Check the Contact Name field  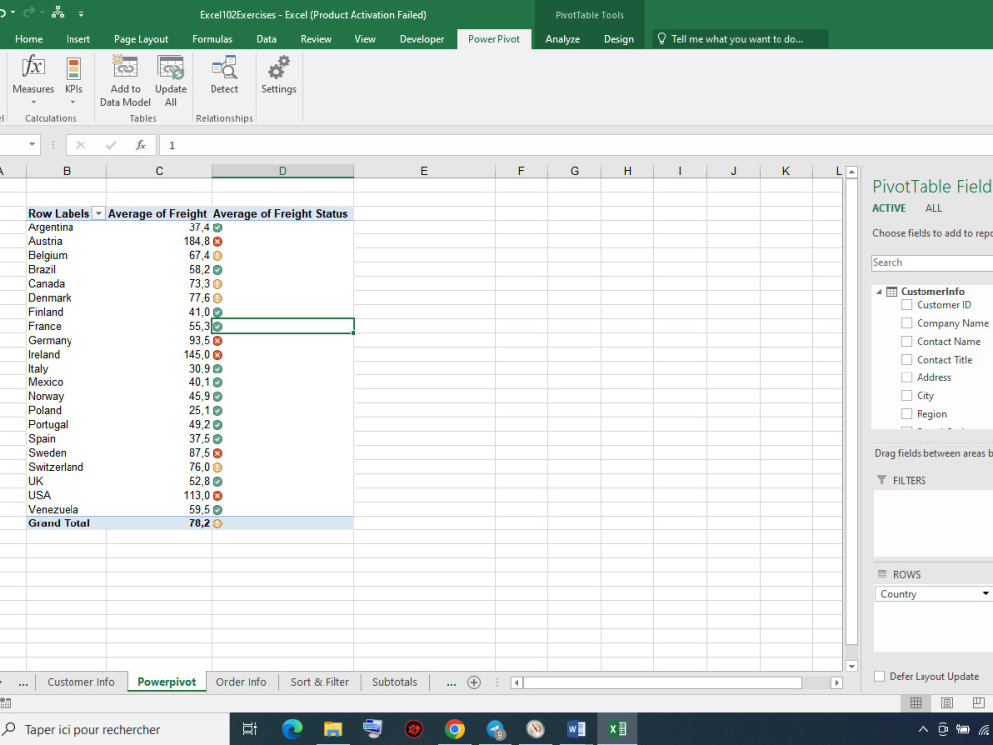[907, 342]
